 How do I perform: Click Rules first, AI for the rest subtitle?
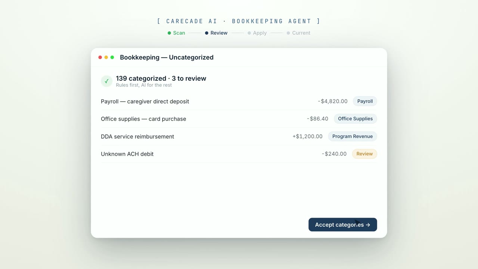(x=144, y=85)
